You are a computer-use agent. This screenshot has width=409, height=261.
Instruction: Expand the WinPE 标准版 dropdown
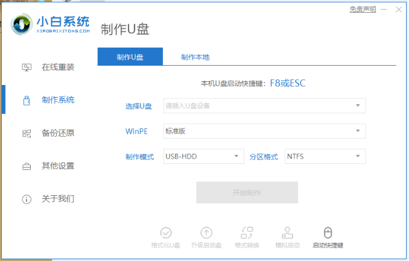point(264,131)
